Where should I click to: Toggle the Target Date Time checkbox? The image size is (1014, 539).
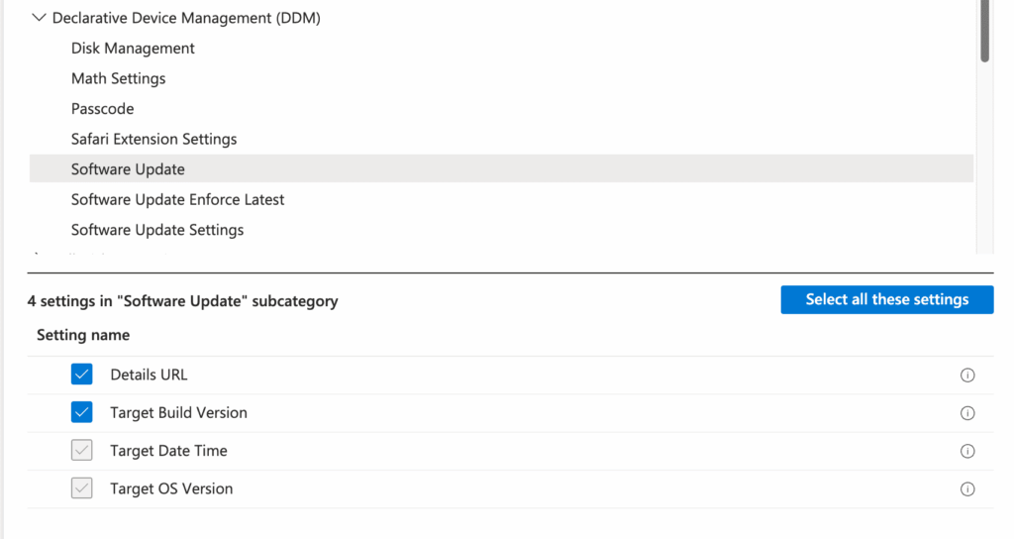(x=82, y=451)
